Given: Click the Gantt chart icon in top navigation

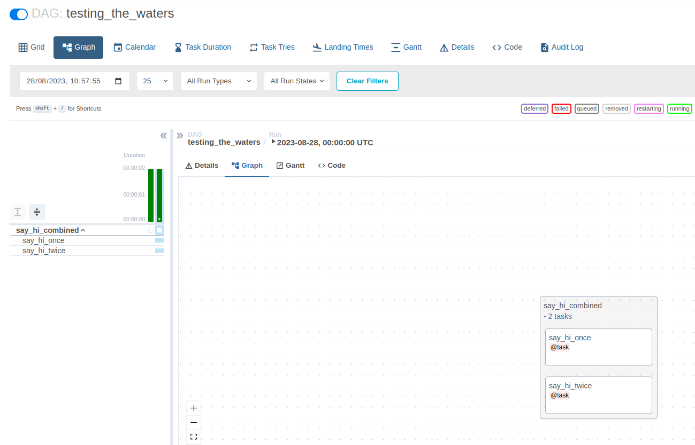Looking at the screenshot, I should (395, 47).
